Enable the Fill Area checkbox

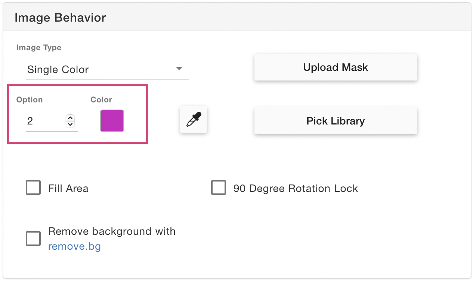(33, 187)
